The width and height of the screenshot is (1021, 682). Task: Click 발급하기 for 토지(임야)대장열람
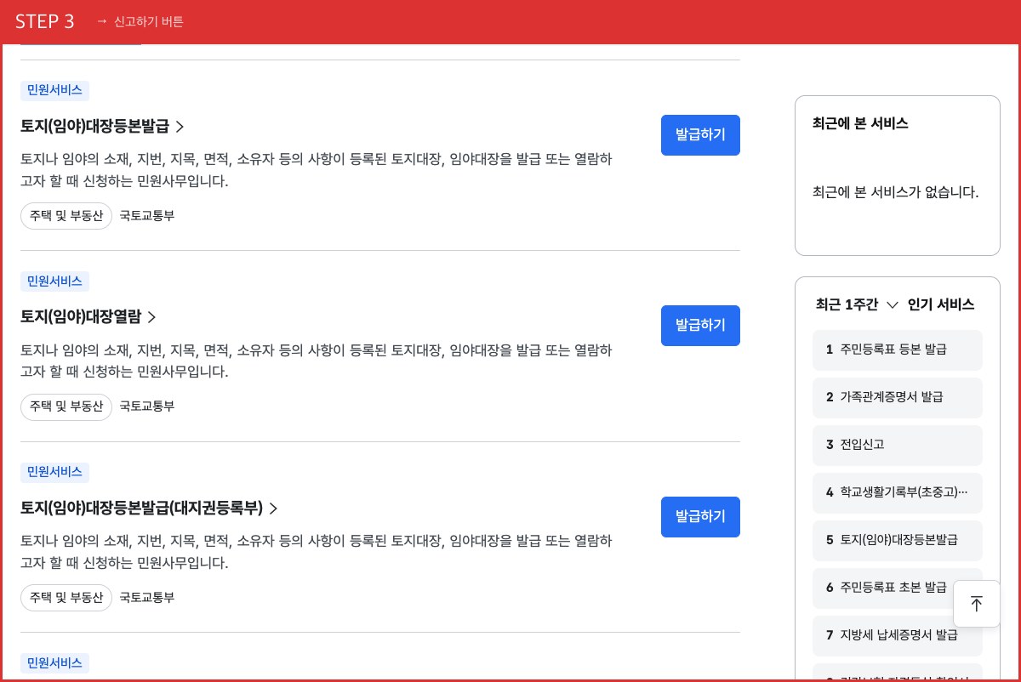point(700,326)
